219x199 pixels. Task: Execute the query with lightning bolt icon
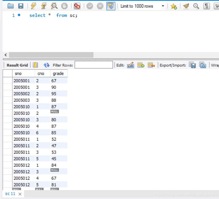(33, 6)
